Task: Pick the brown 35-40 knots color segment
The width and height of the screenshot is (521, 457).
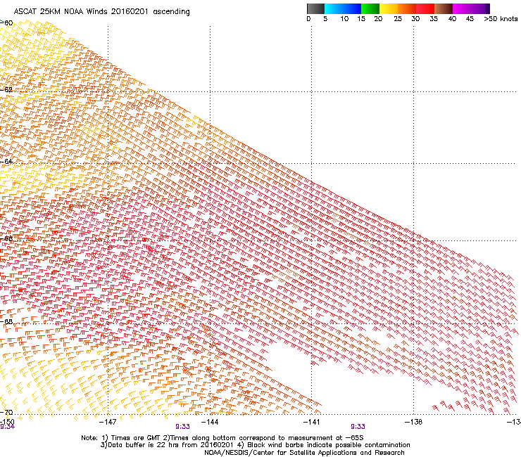Action: click(x=444, y=8)
